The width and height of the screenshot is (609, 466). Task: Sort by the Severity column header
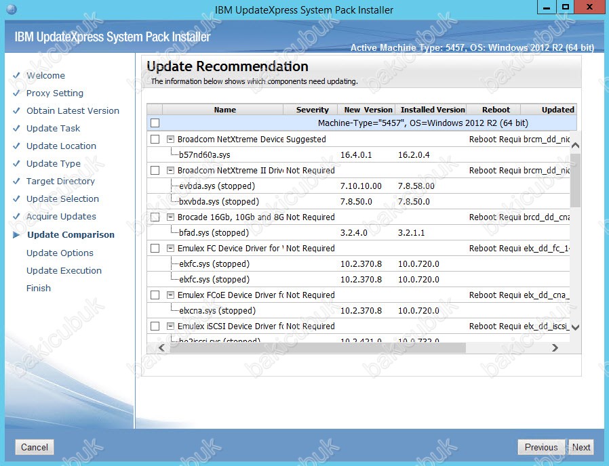[x=311, y=110]
